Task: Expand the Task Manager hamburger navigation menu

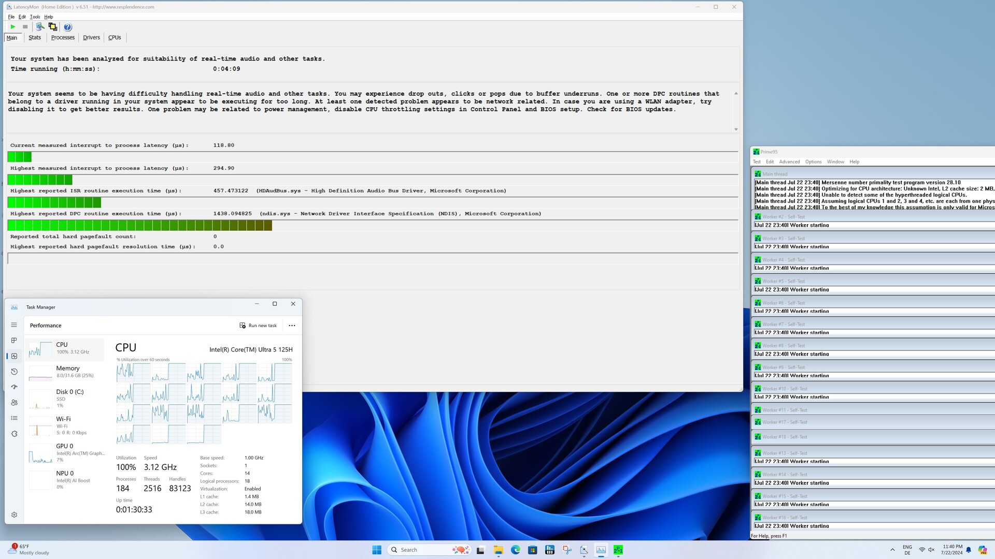Action: tap(14, 325)
